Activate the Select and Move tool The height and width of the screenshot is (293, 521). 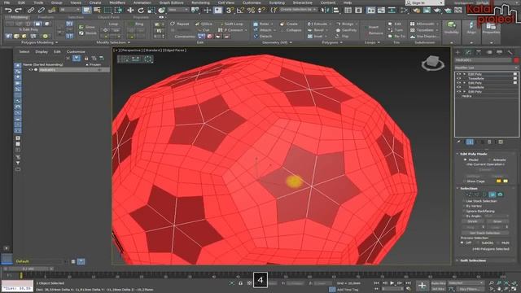pos(130,11)
